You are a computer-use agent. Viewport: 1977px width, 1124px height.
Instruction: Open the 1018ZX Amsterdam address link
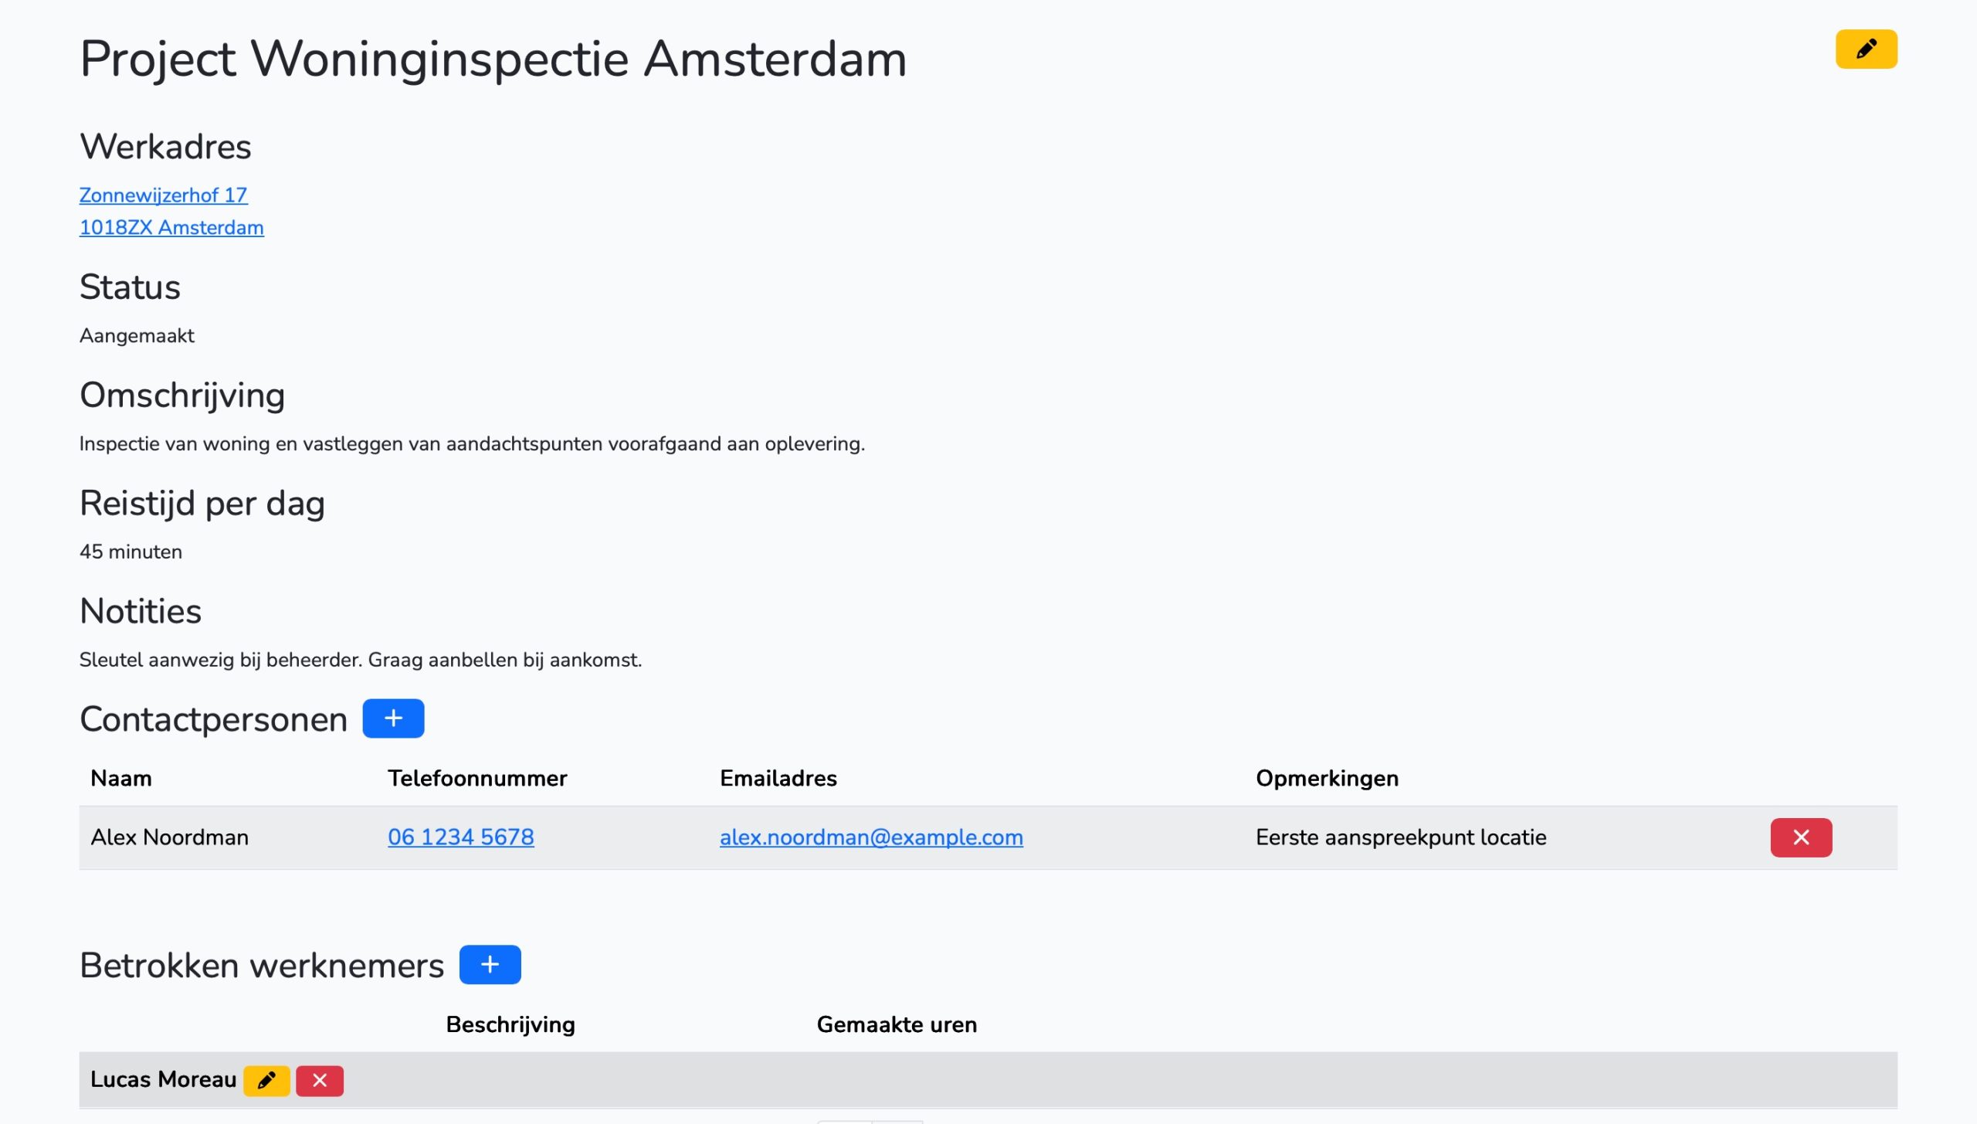click(171, 228)
